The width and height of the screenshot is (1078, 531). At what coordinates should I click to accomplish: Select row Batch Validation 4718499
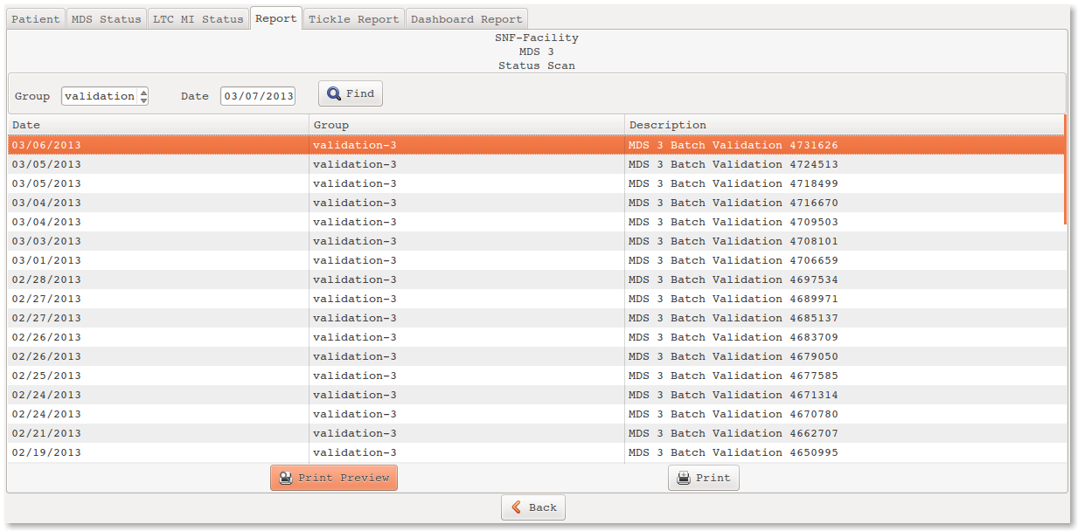536,183
